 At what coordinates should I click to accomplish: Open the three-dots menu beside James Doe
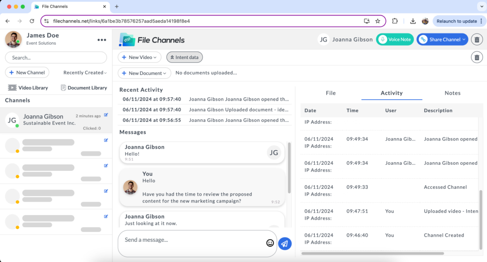[101, 40]
